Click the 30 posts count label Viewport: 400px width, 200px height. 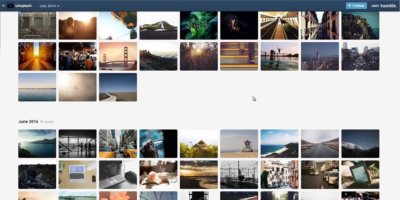47,122
